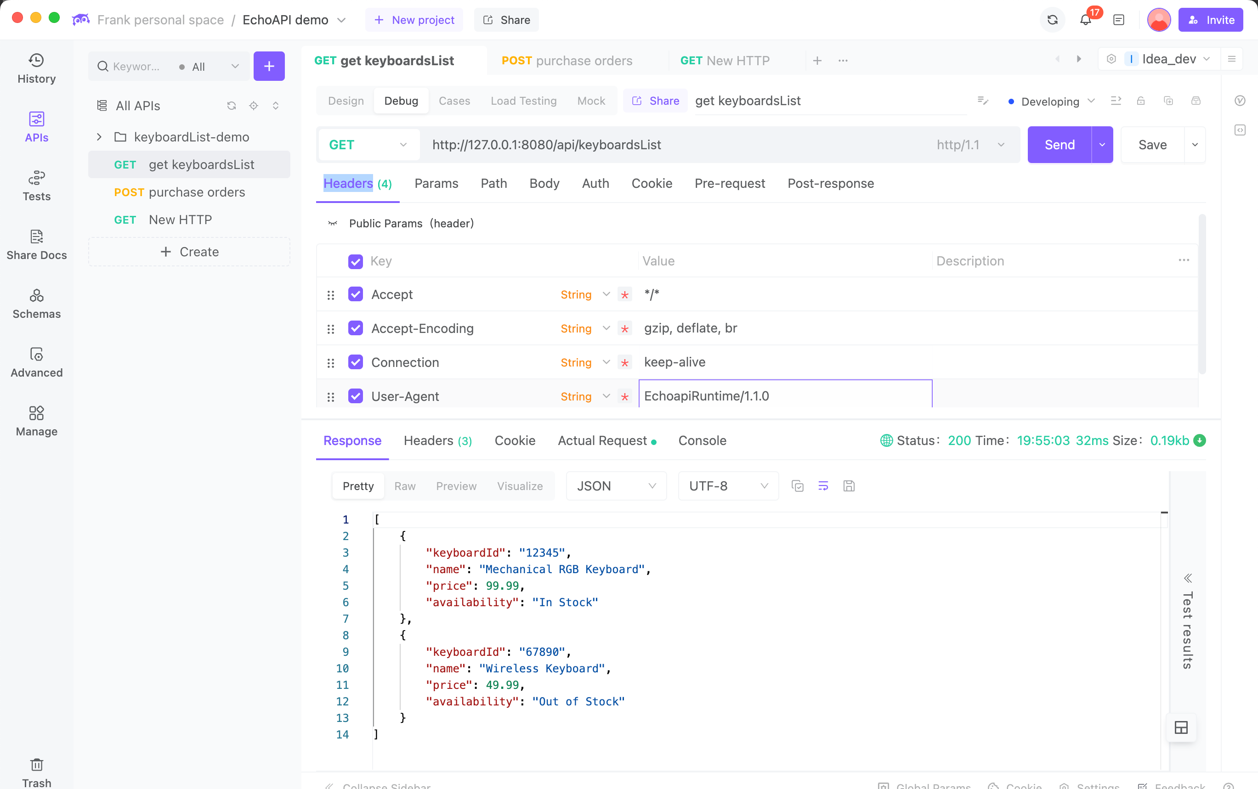Add a new request tab
Viewport: 1258px width, 789px height.
(817, 61)
